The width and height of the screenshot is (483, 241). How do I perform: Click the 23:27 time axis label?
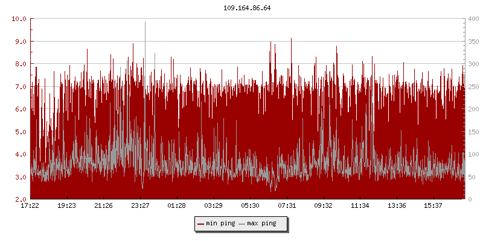coord(140,205)
